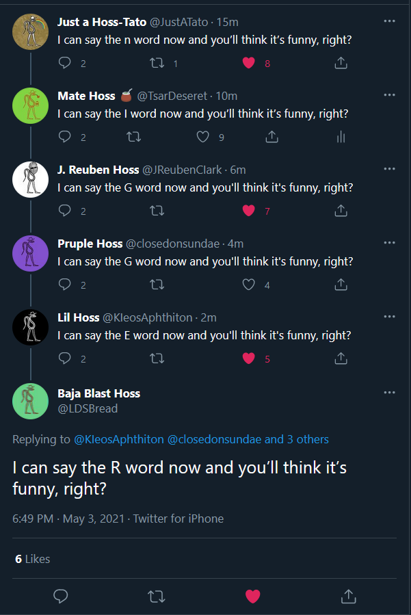Retweet J. Reuben Hoss's tweet

click(157, 211)
